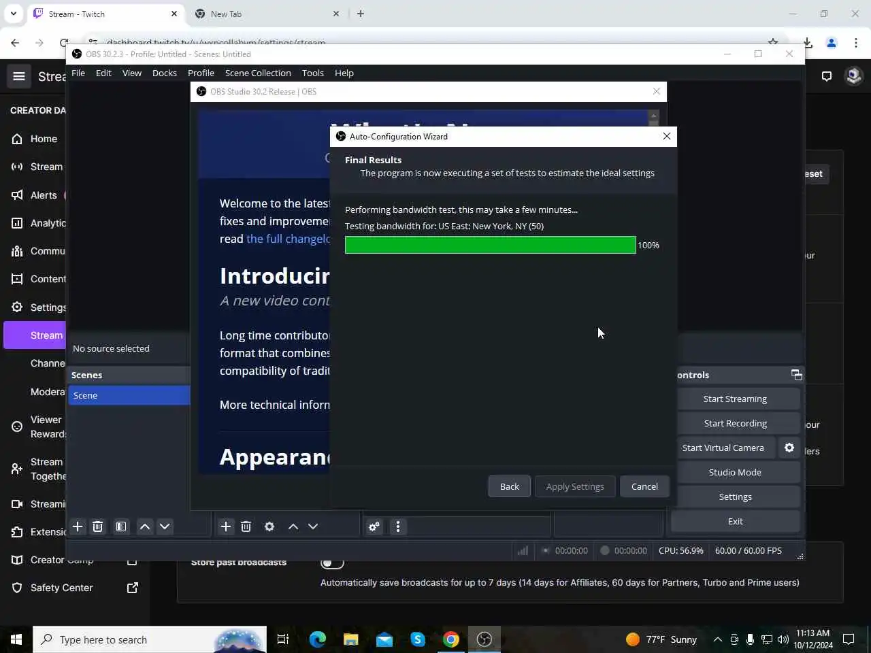Open Twitch dashboard hamburger menu
The width and height of the screenshot is (871, 653).
coord(19,76)
